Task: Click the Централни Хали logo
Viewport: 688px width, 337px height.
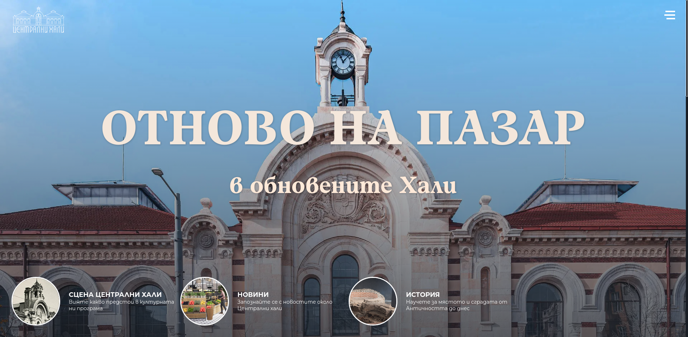Action: coord(38,20)
